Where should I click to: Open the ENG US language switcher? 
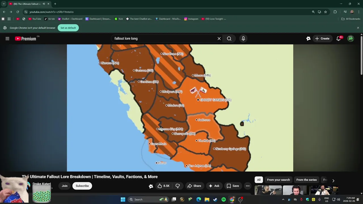pyautogui.click(x=327, y=199)
